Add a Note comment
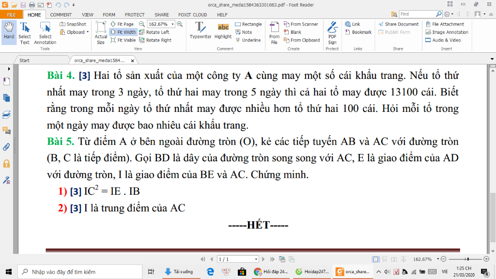Image resolution: width=496 pixels, height=279 pixels. click(244, 32)
